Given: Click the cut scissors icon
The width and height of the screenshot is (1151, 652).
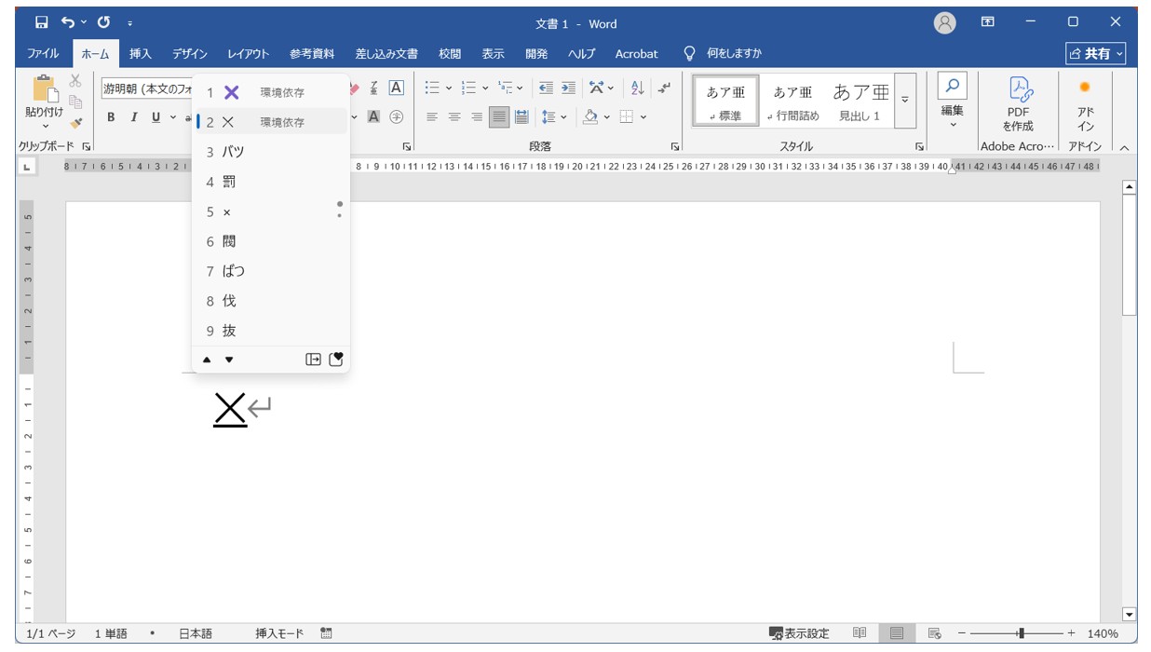Looking at the screenshot, I should [x=75, y=81].
